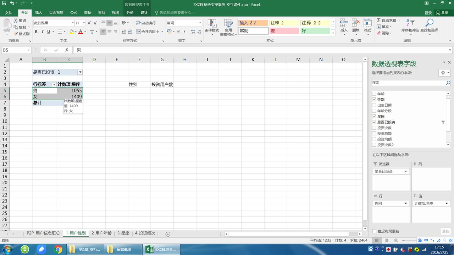
Task: Click the pivot field search box
Action: [411, 83]
